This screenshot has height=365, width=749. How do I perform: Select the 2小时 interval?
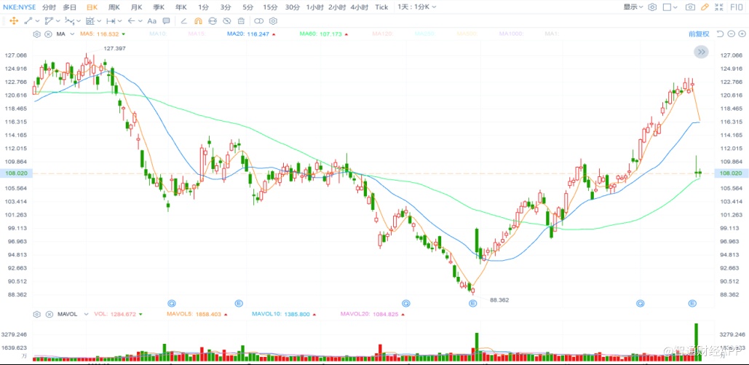[337, 7]
